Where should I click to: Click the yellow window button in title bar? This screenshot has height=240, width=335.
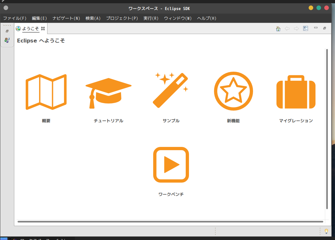(x=311, y=8)
